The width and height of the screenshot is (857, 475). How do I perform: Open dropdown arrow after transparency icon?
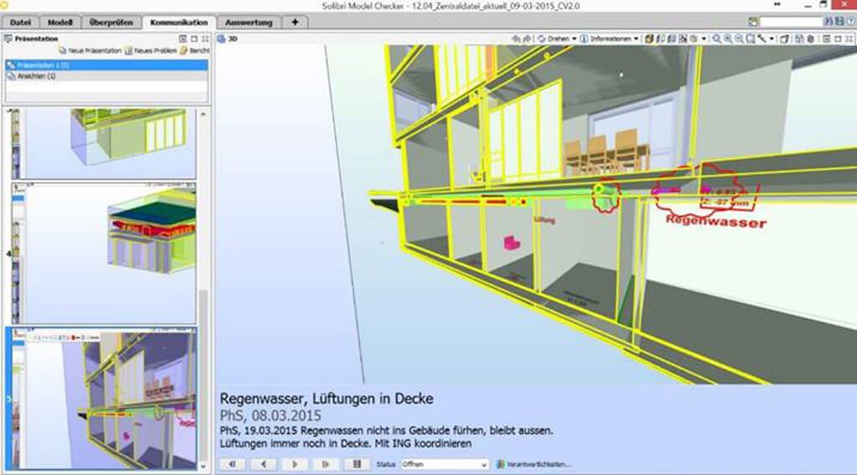pos(703,38)
